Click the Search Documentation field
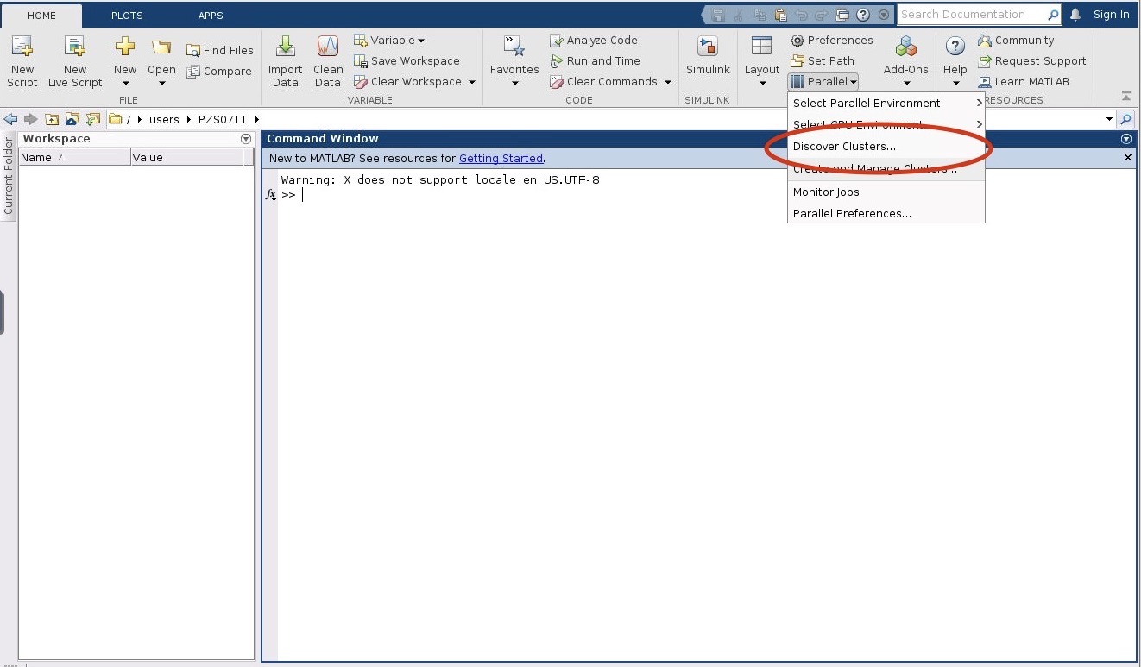This screenshot has height=667, width=1141. 972,15
